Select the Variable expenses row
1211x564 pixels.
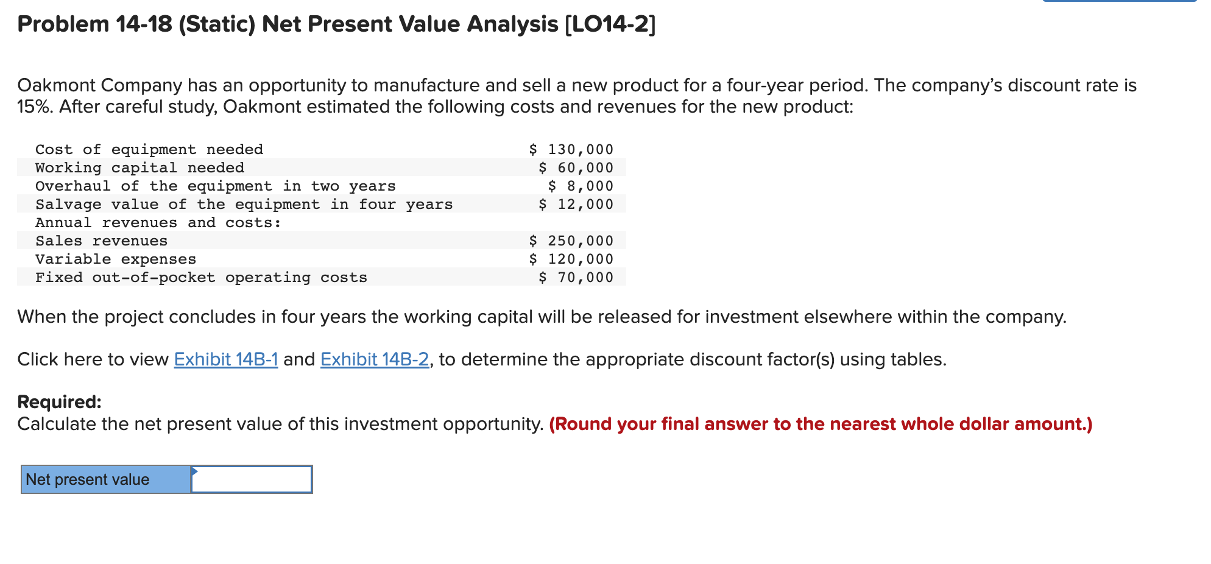click(116, 258)
